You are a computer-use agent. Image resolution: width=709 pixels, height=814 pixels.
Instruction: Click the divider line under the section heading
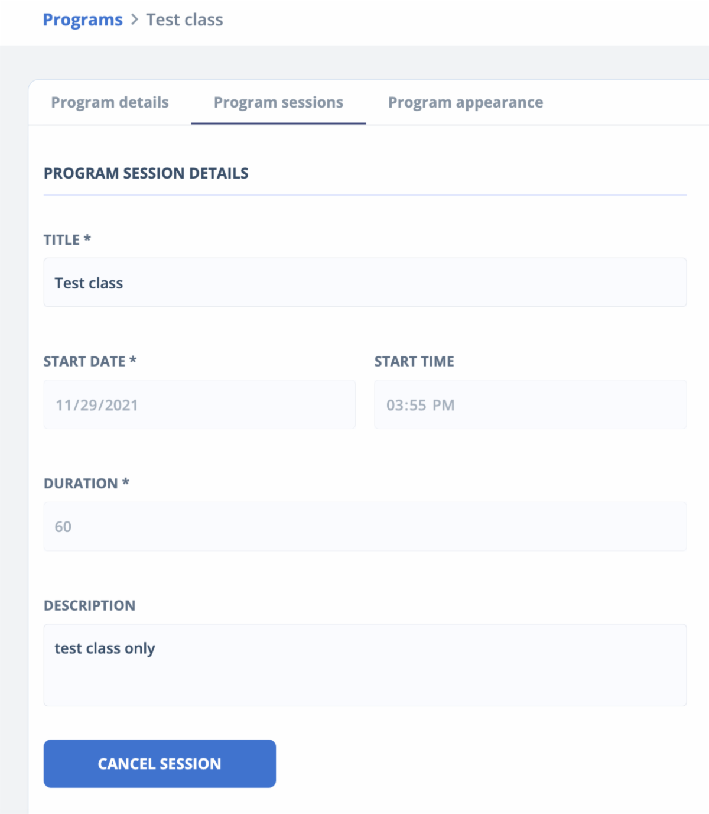pos(365,194)
